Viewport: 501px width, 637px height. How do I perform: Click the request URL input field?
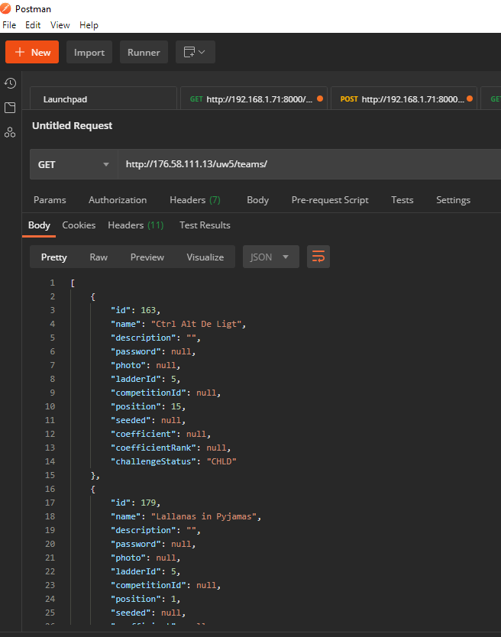(309, 164)
